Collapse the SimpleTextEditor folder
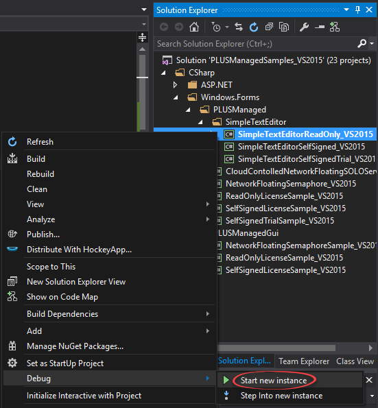The width and height of the screenshot is (378, 408). click(x=200, y=122)
